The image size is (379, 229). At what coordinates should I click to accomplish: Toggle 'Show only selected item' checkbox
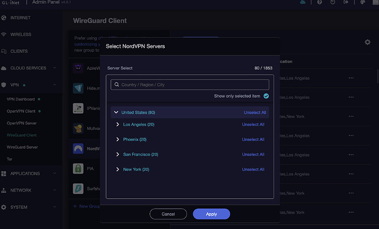coord(266,96)
